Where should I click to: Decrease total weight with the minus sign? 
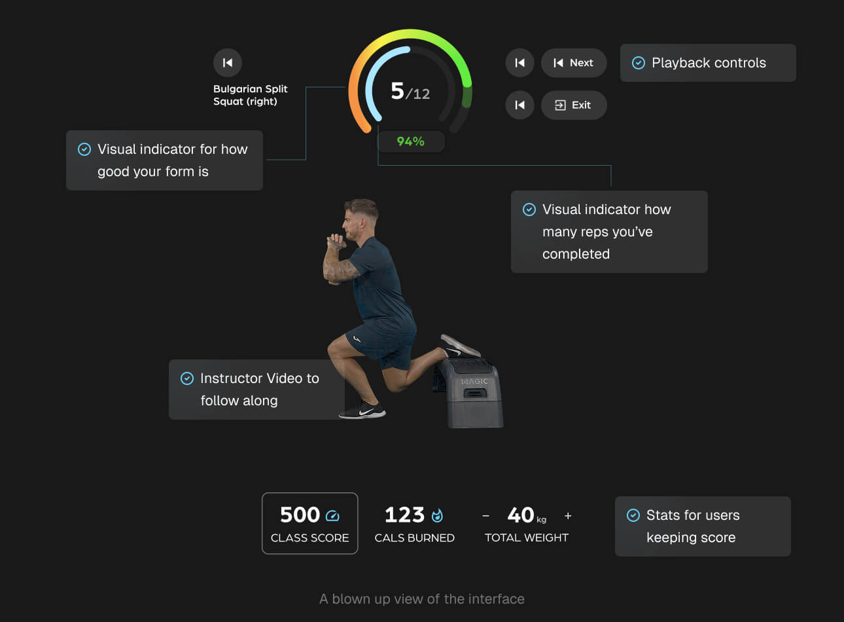pyautogui.click(x=485, y=516)
